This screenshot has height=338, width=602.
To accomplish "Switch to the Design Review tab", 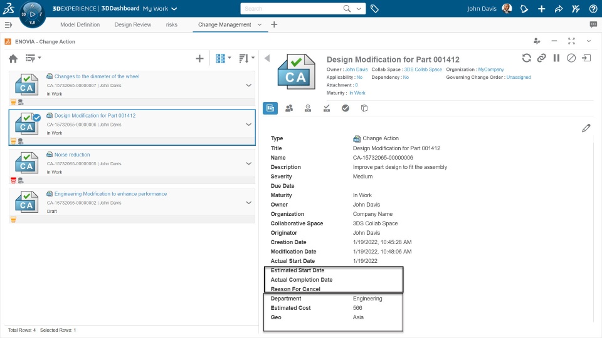I will 133,24.
